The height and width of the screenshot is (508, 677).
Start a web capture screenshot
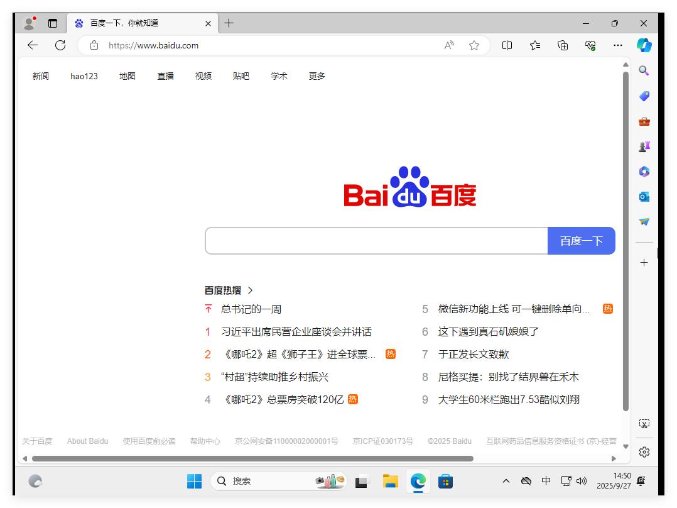click(x=644, y=424)
